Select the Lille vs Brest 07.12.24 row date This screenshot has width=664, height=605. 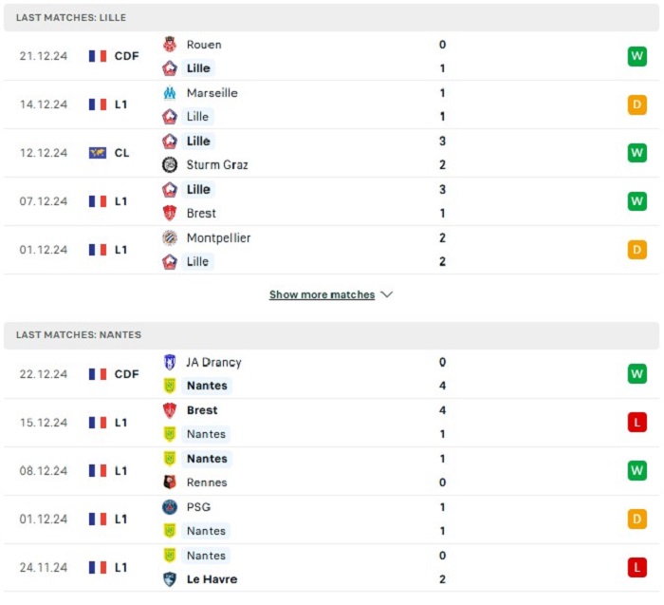pos(44,201)
